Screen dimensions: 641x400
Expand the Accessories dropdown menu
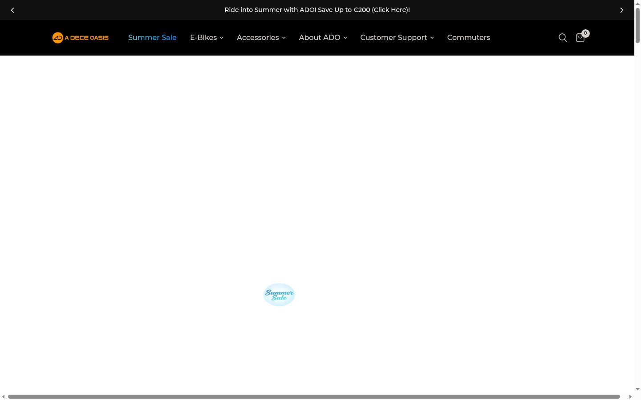coord(261,38)
